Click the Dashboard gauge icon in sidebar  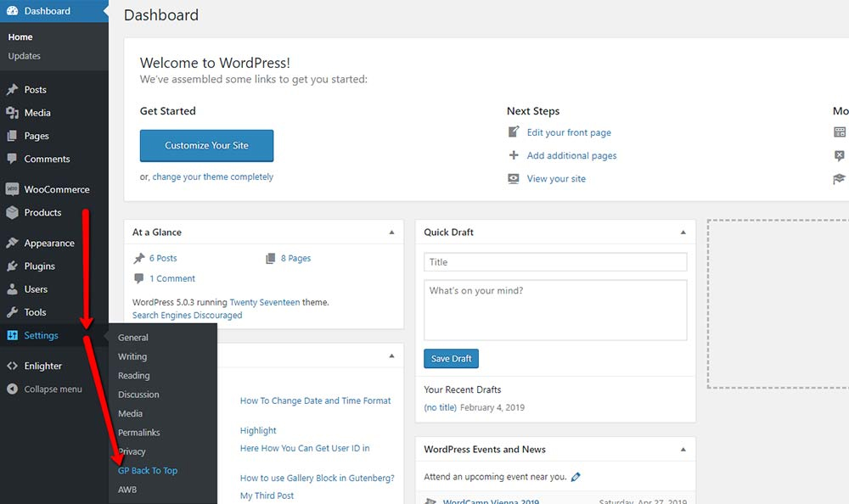[x=12, y=11]
